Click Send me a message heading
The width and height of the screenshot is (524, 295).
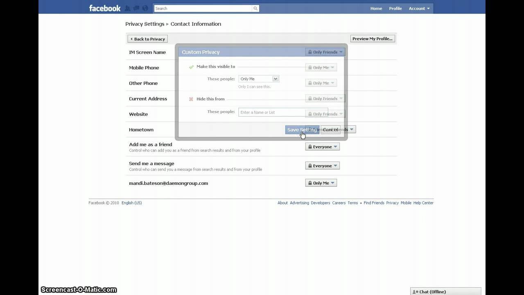pos(151,163)
